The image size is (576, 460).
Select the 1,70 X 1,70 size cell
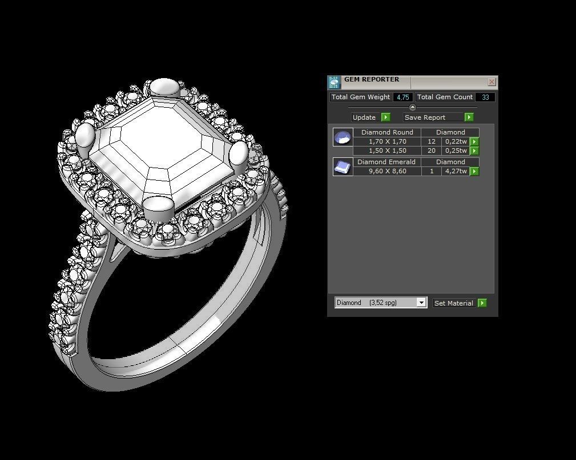pyautogui.click(x=387, y=141)
